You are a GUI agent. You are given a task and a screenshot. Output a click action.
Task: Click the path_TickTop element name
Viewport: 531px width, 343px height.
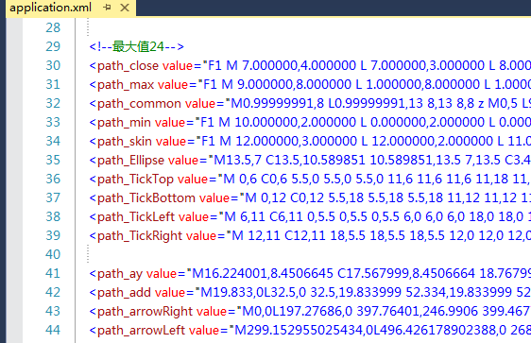(135, 180)
